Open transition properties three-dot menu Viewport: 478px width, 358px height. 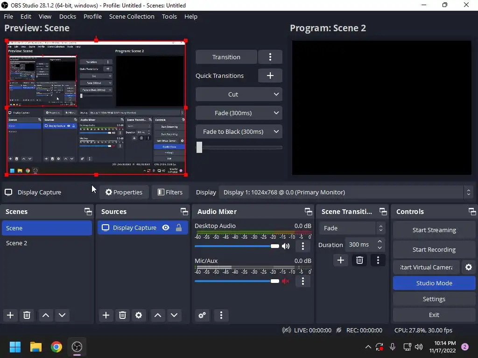click(x=378, y=260)
